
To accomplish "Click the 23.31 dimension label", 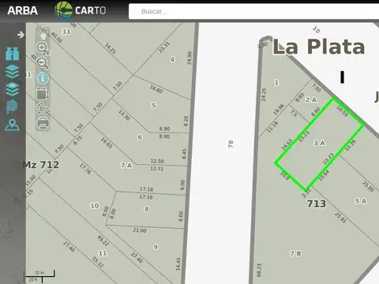I will (164, 47).
